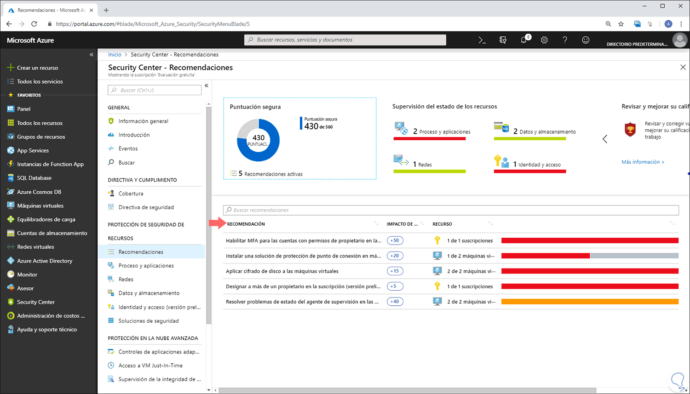The width and height of the screenshot is (690, 394).
Task: Open the Identidad y acceso resource tile
Action: tap(530, 164)
